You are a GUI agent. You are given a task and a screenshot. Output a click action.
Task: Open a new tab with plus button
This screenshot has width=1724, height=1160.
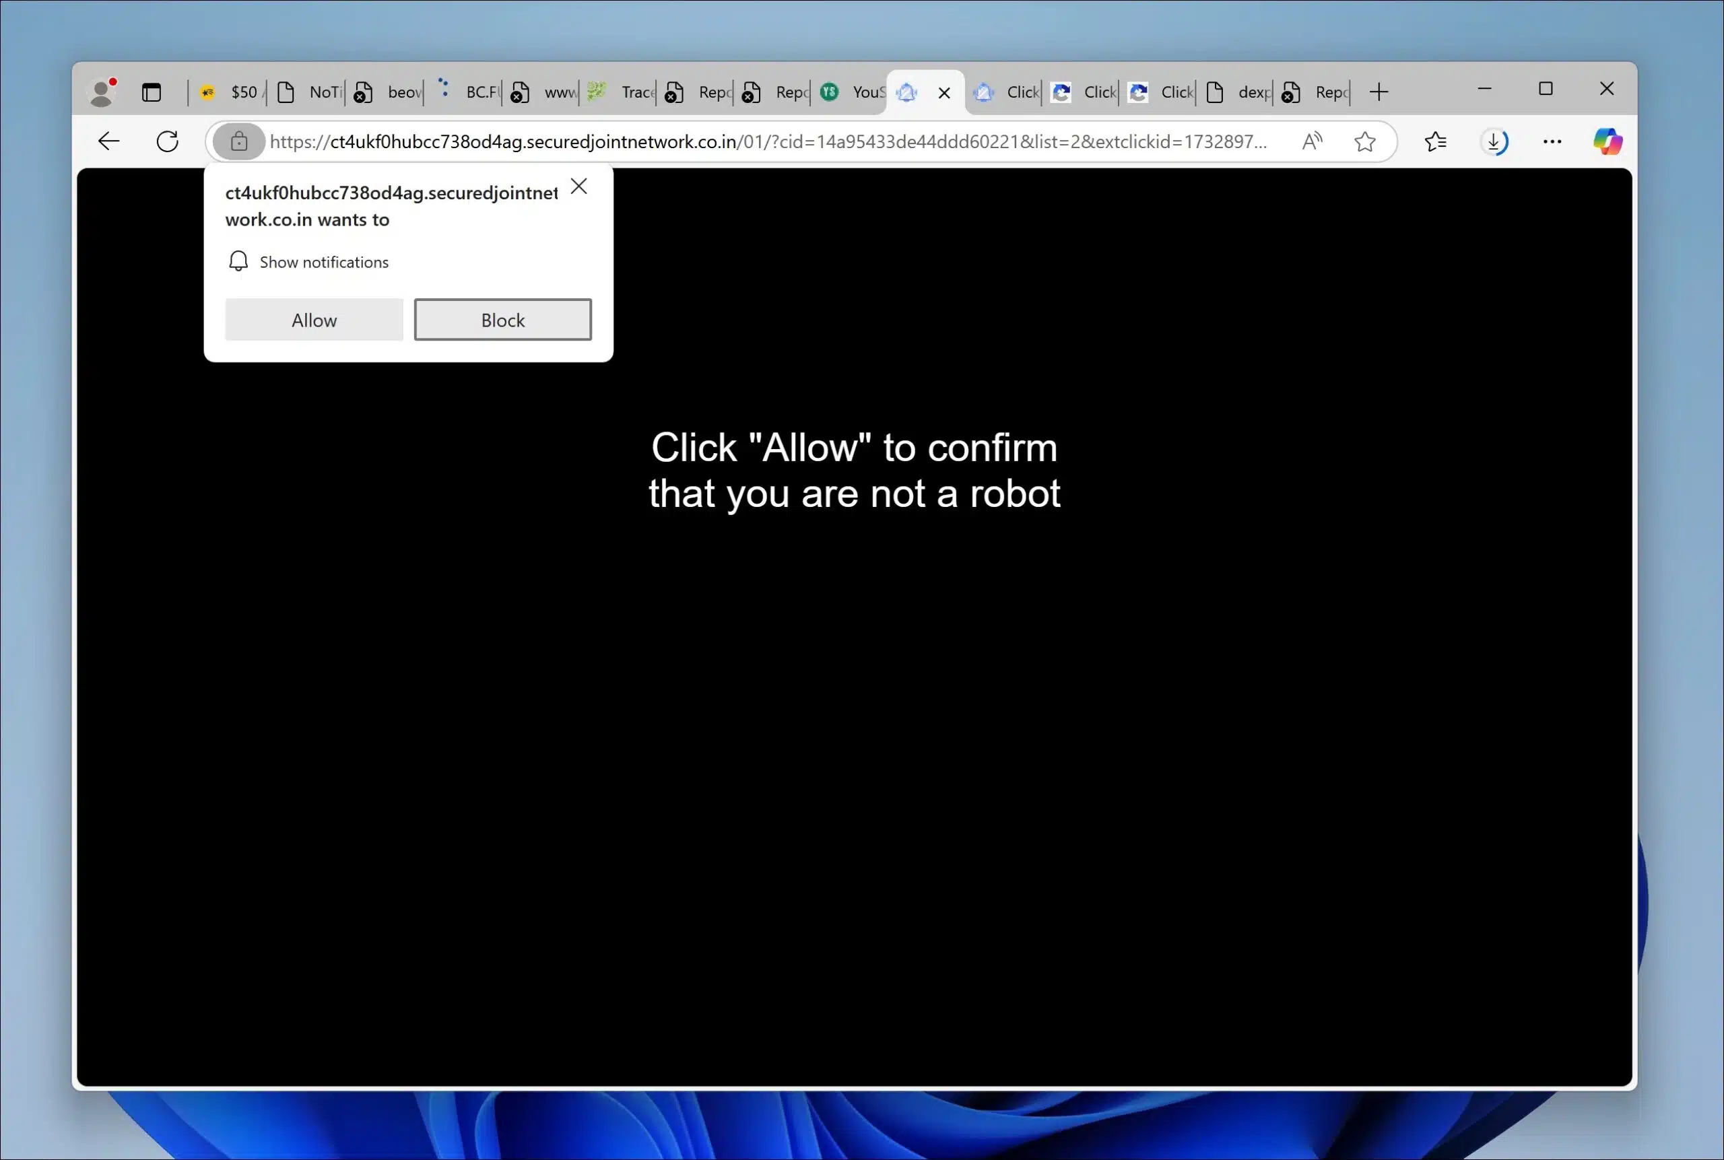[1379, 92]
